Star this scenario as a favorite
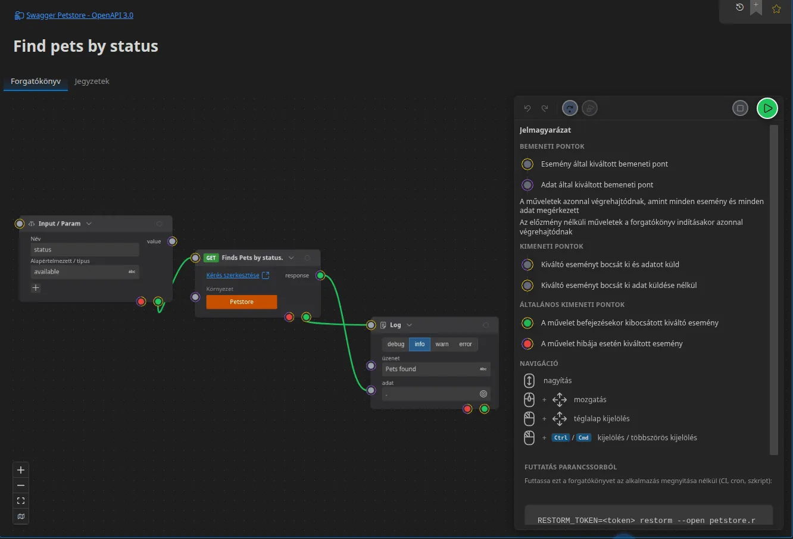This screenshot has height=539, width=793. pos(776,9)
